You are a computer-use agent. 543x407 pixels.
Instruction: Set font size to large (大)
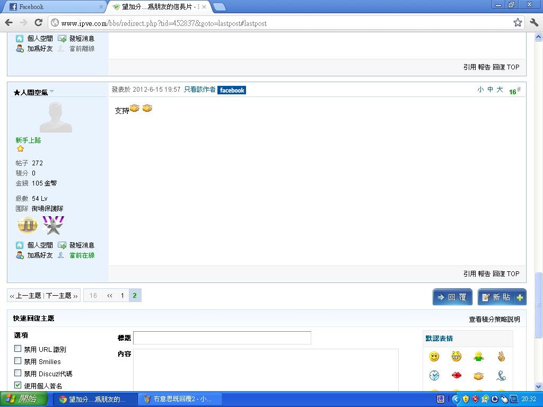point(500,90)
